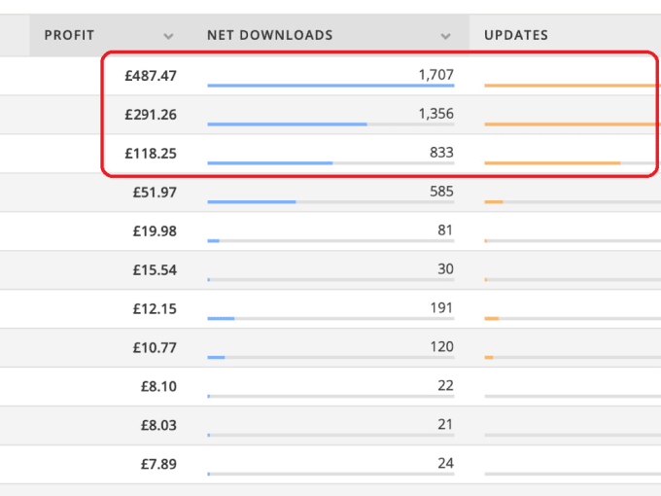Click the £291.26 profit cell
The width and height of the screenshot is (661, 496).
pos(151,115)
